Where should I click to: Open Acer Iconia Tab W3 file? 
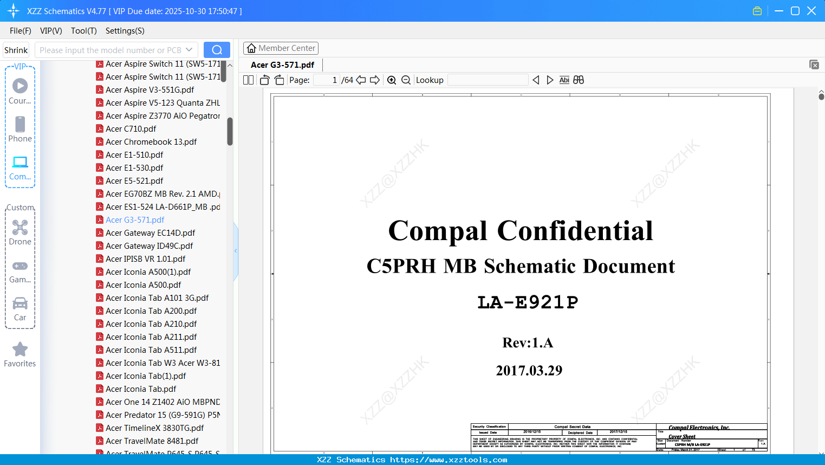click(158, 363)
